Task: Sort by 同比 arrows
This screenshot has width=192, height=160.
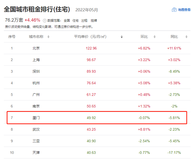Action: pos(186,37)
